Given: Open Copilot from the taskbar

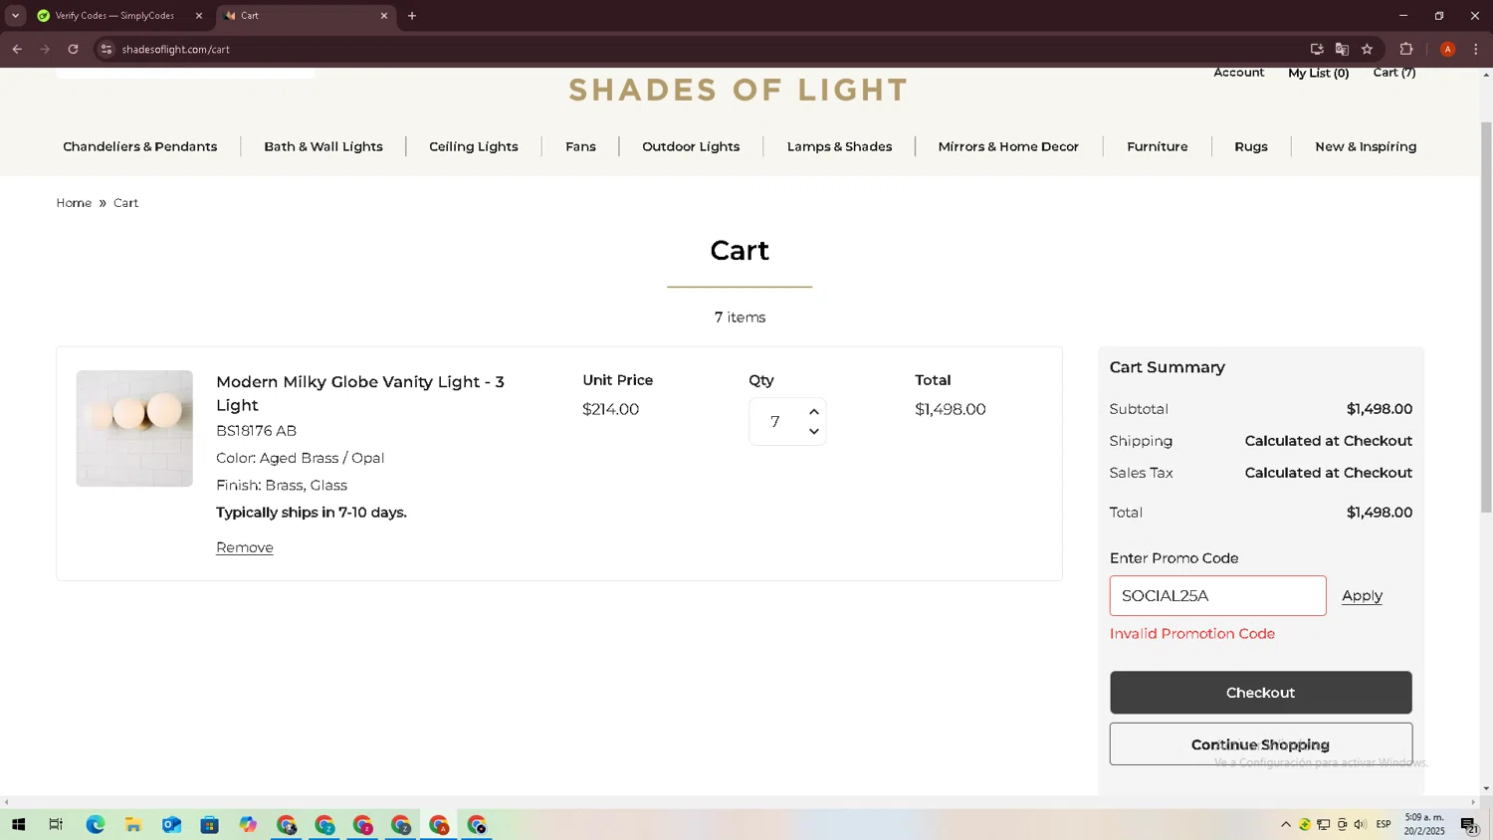Looking at the screenshot, I should 248,824.
